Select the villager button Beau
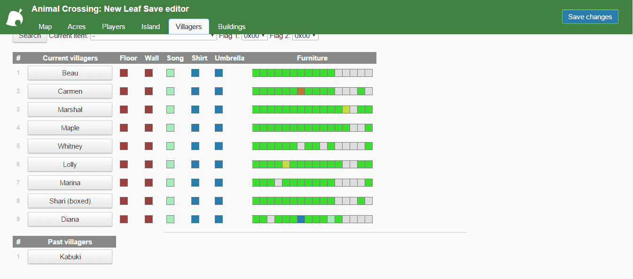The width and height of the screenshot is (633, 279). (x=70, y=73)
